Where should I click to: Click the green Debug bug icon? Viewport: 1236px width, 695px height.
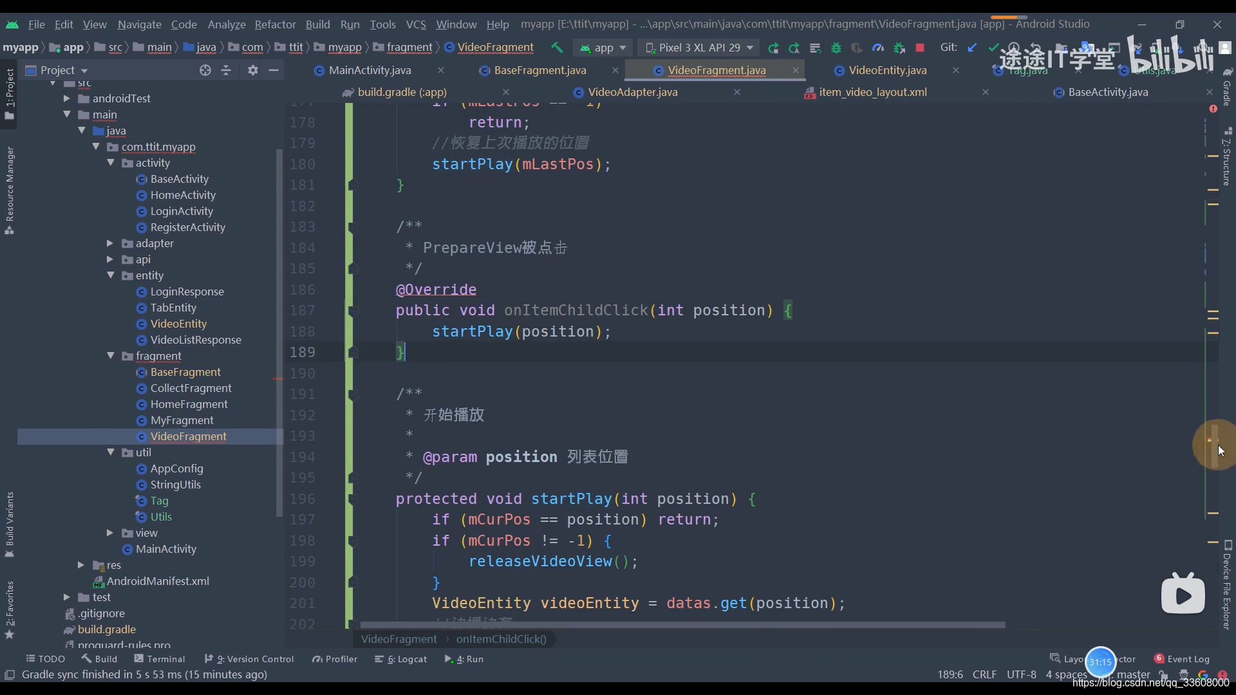pos(836,48)
